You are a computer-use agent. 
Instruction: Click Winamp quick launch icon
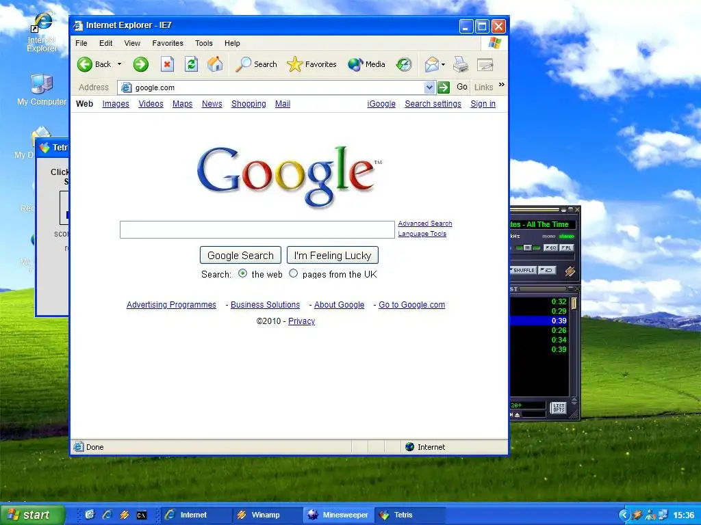click(x=125, y=515)
